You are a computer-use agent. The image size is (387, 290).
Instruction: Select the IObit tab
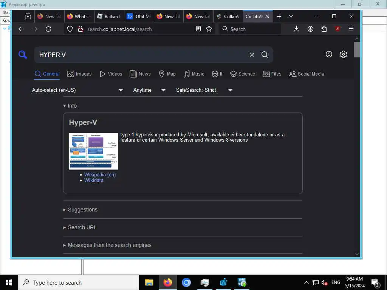coord(139,17)
